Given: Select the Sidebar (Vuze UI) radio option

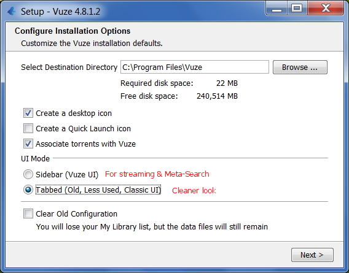Looking at the screenshot, I should coord(28,174).
